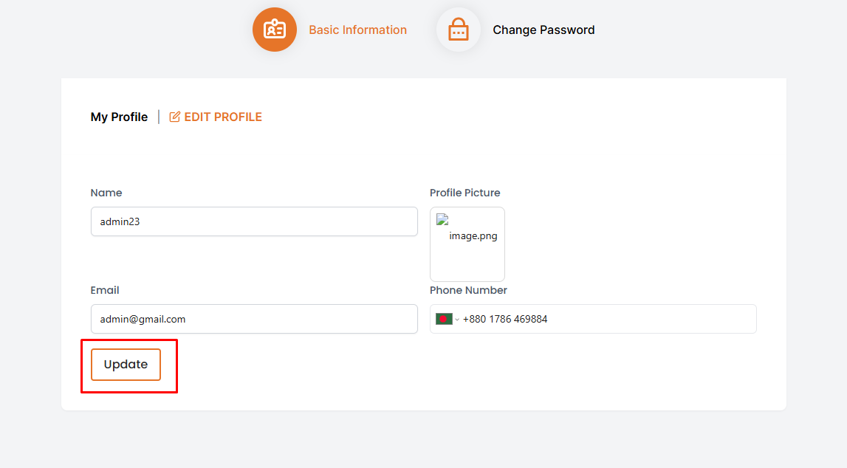Click the broken image icon in Profile Picture
The image size is (847, 468).
point(442,219)
